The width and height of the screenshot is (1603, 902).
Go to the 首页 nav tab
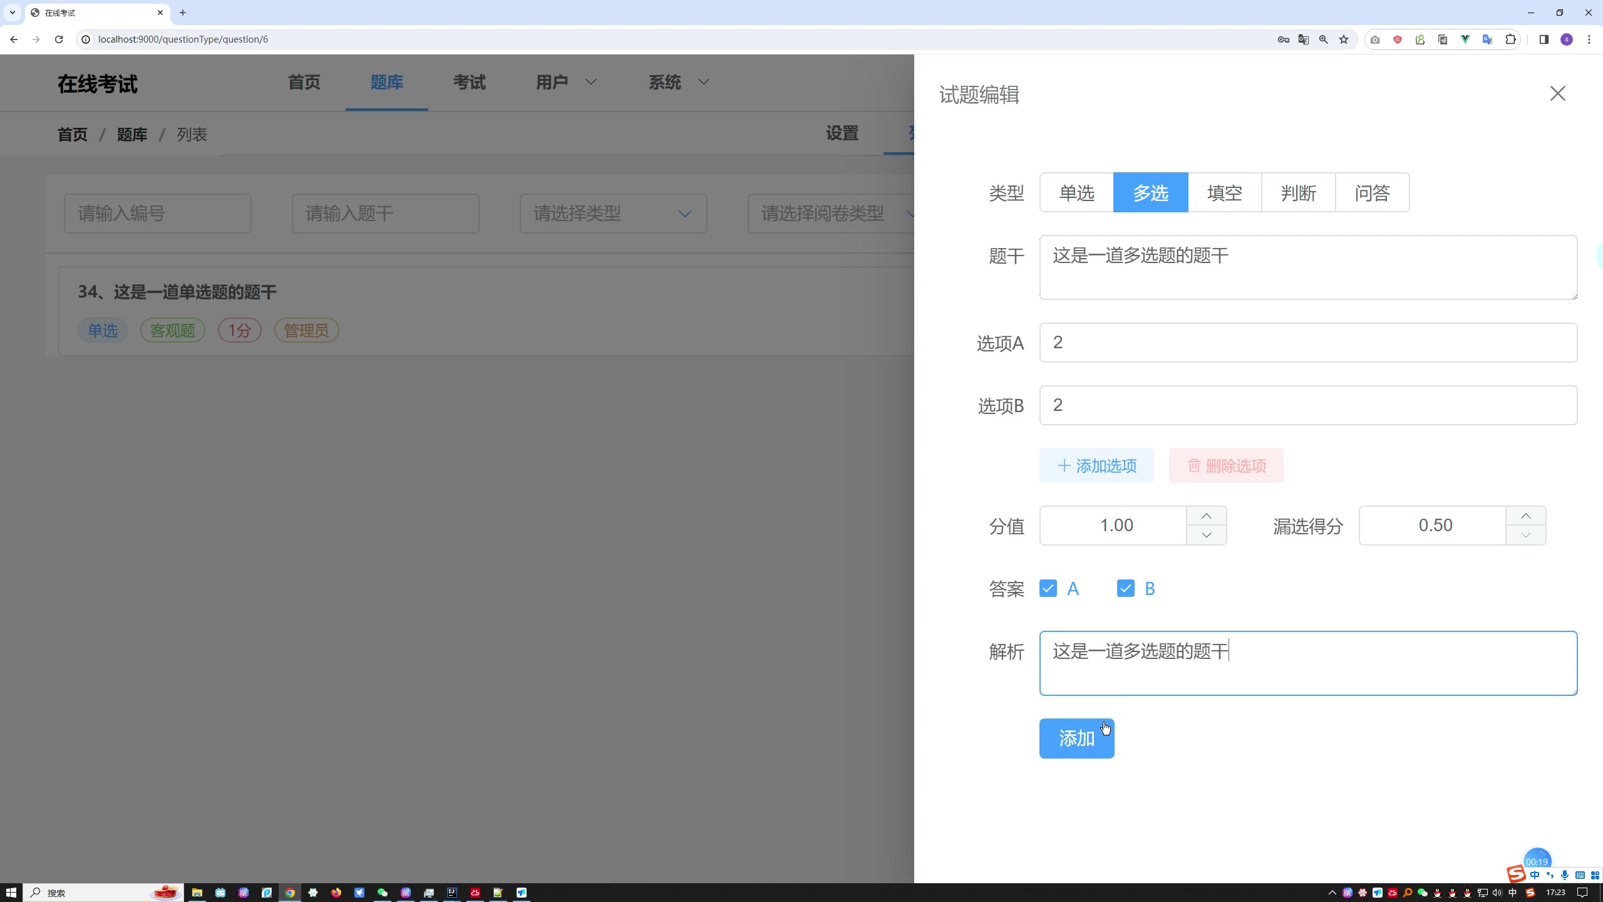coord(304,82)
